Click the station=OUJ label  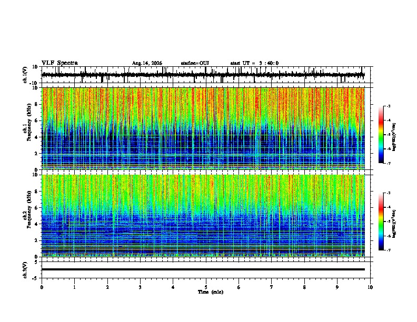tap(195, 63)
